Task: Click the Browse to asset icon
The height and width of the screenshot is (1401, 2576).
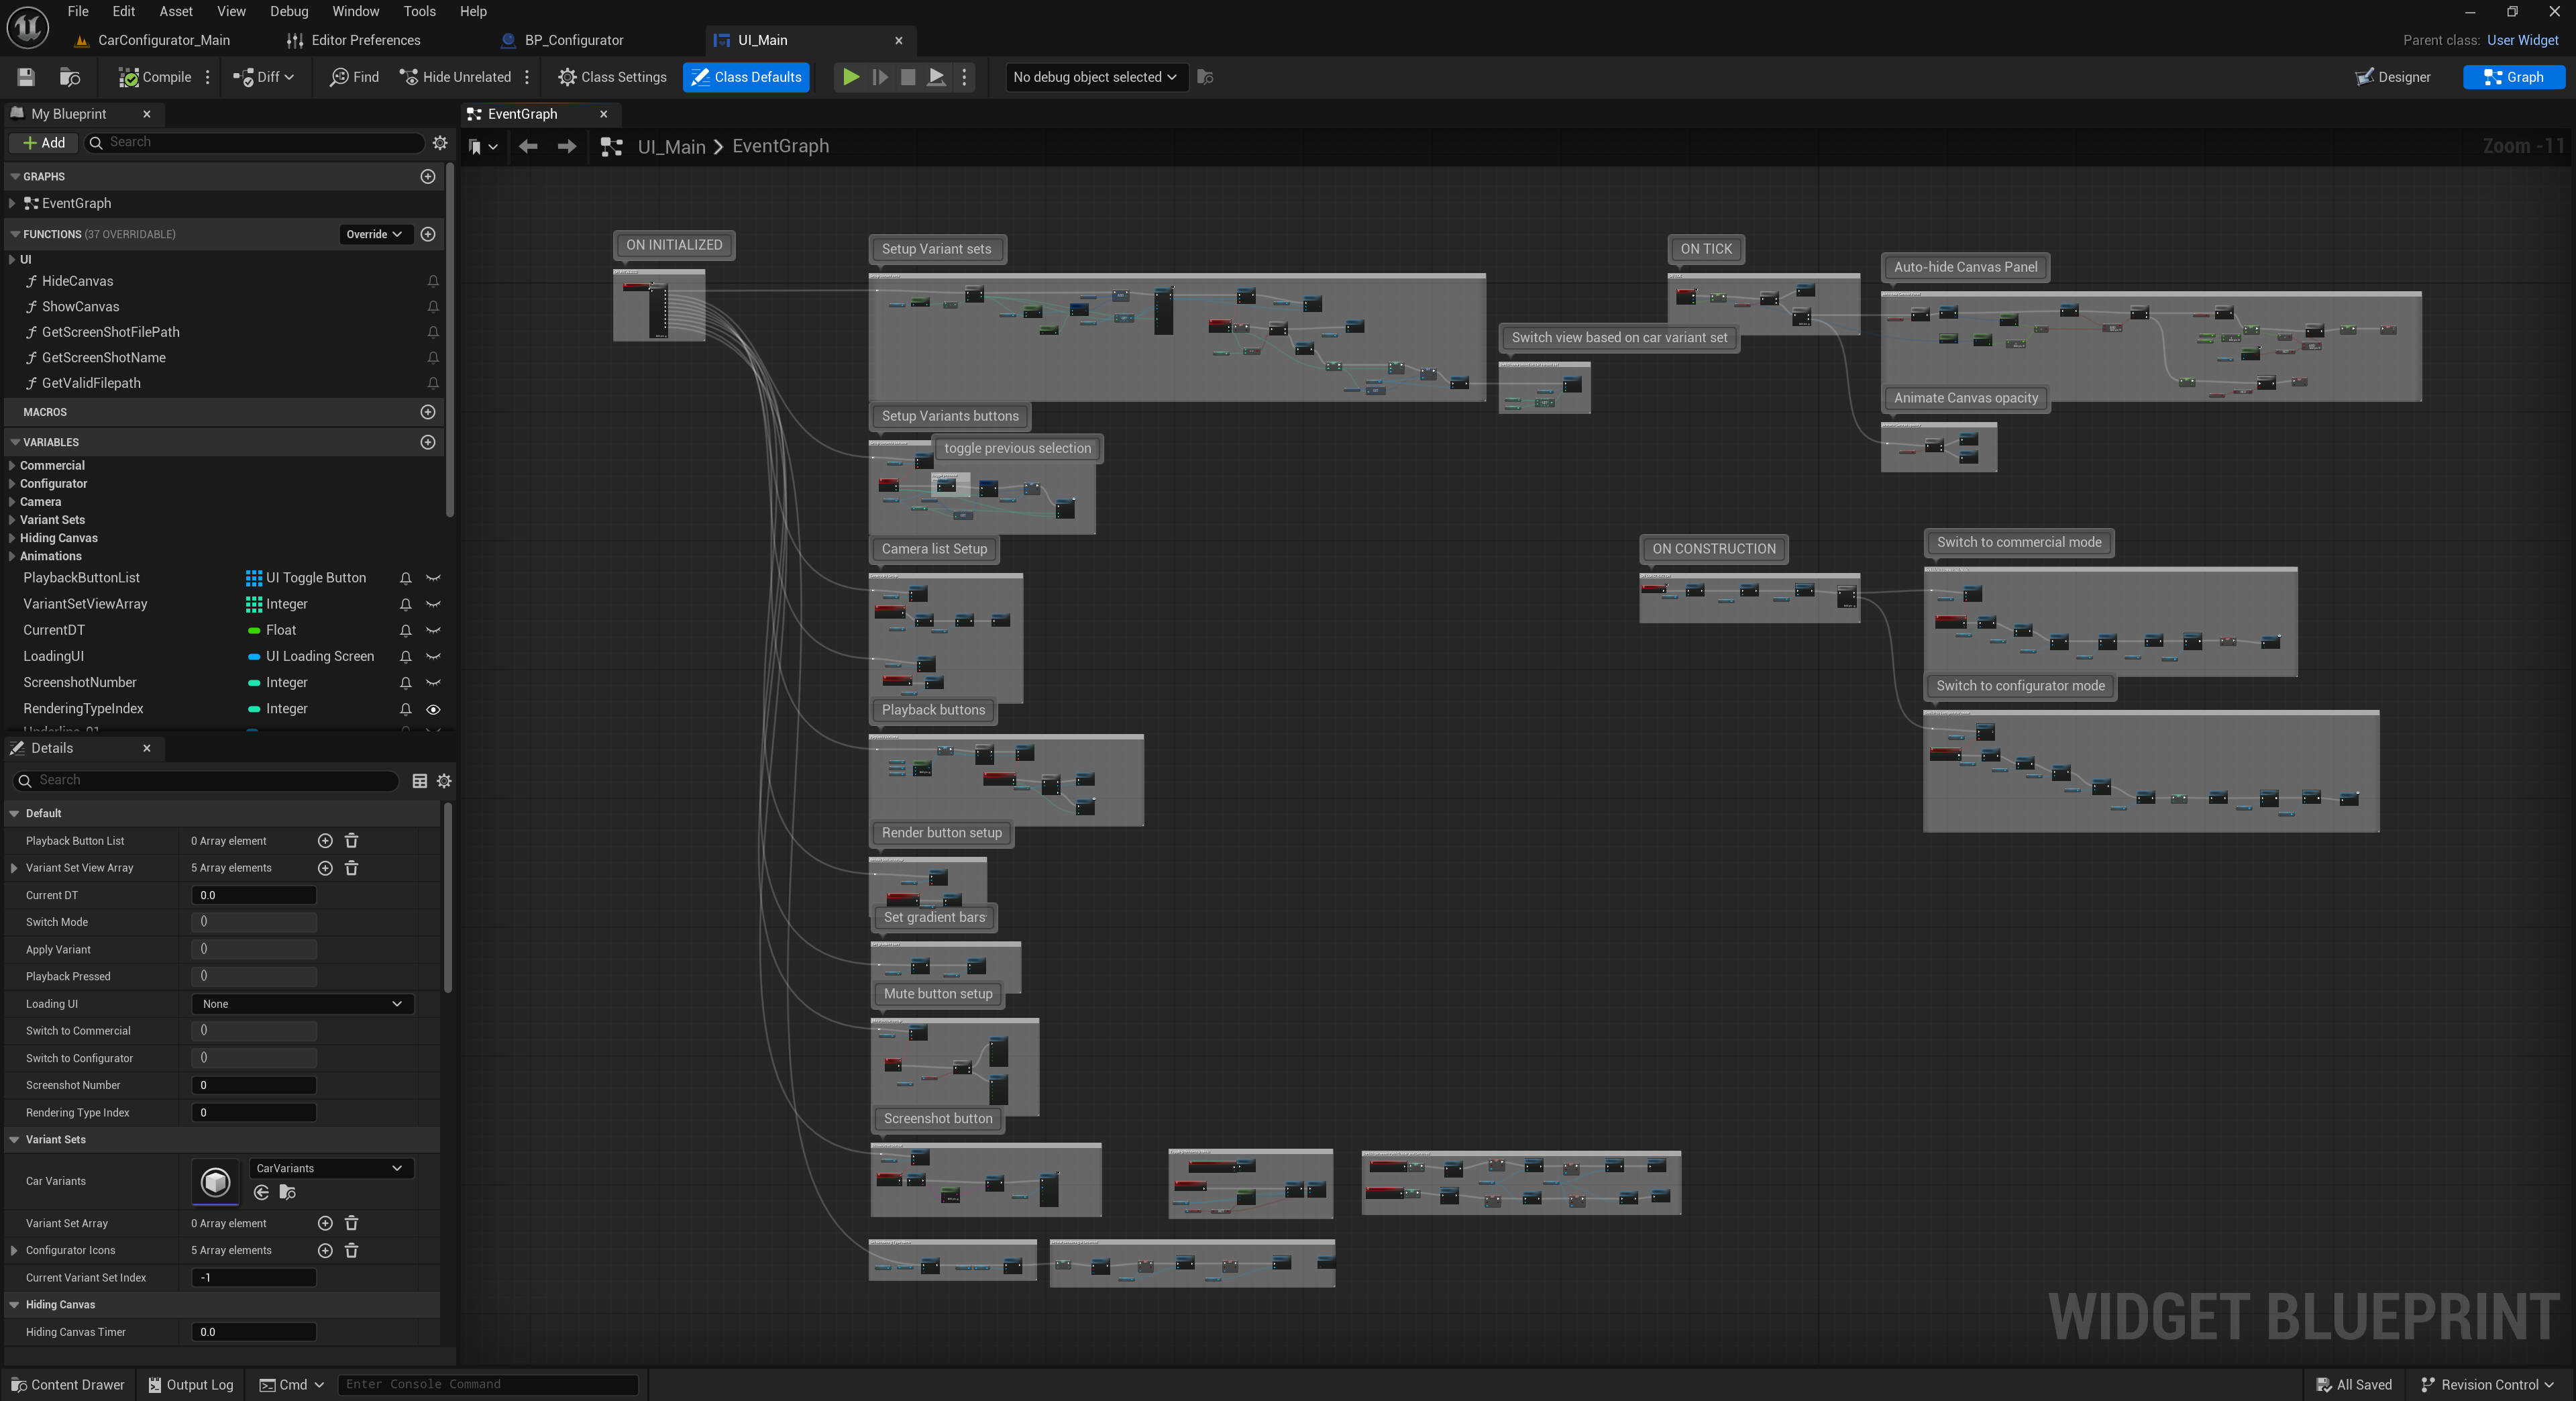Action: tap(70, 77)
